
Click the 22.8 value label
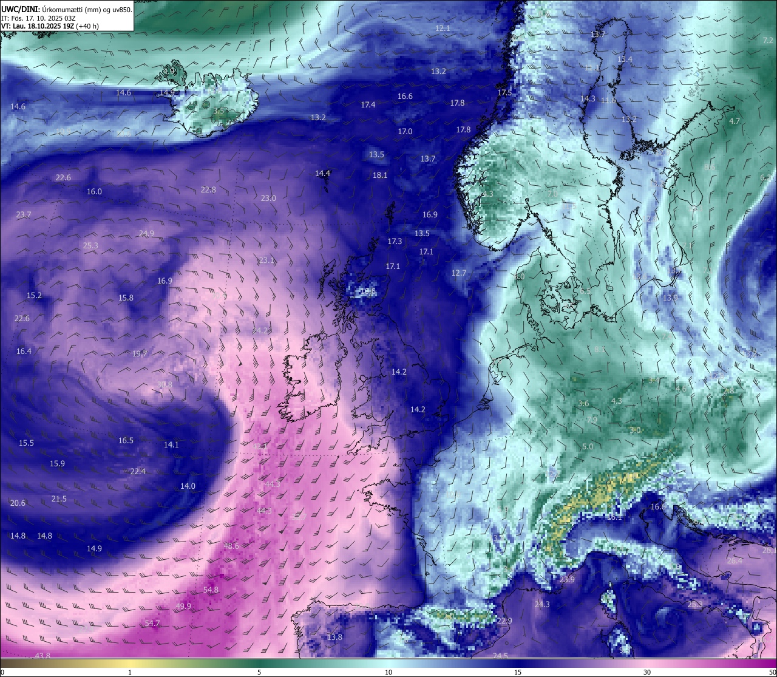(208, 190)
